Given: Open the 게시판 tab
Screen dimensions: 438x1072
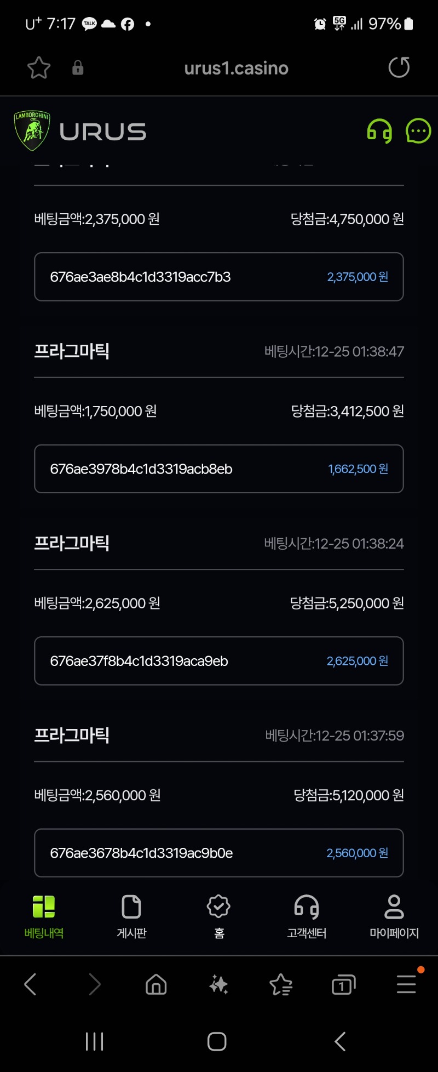Looking at the screenshot, I should click(x=131, y=917).
